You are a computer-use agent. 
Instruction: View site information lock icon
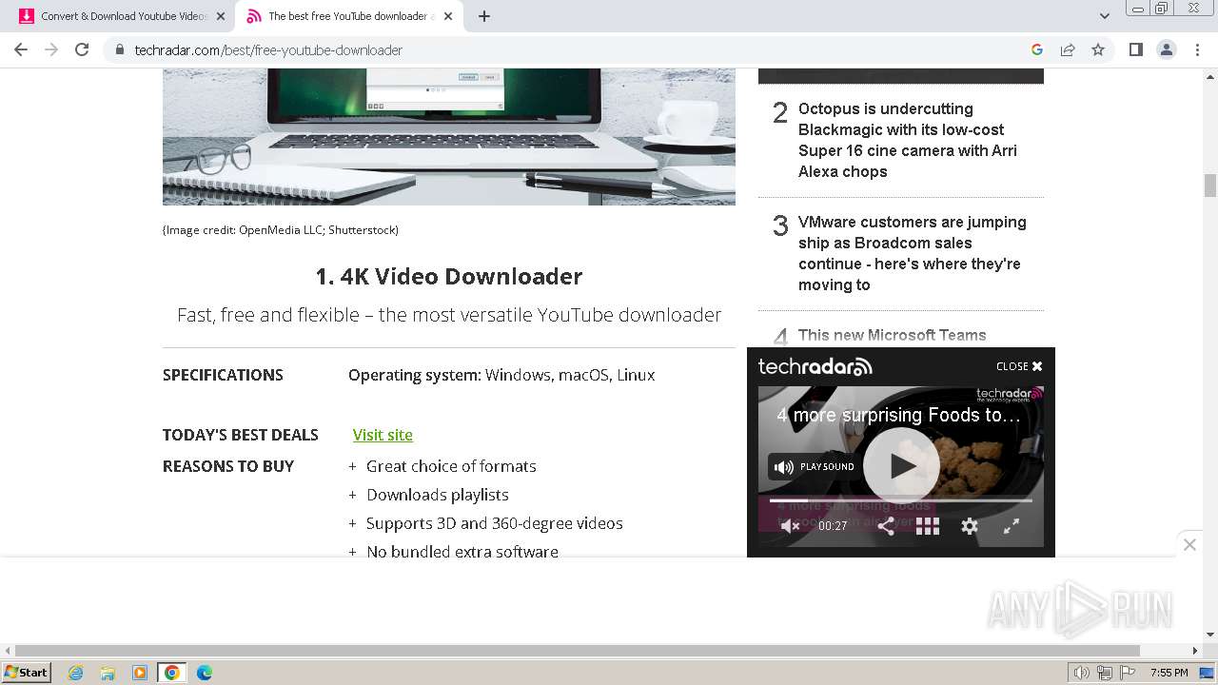pyautogui.click(x=120, y=49)
